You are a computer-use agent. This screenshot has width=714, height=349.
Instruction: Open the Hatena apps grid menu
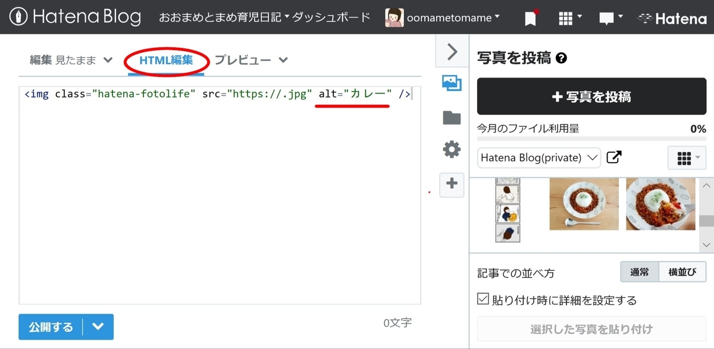tap(566, 17)
